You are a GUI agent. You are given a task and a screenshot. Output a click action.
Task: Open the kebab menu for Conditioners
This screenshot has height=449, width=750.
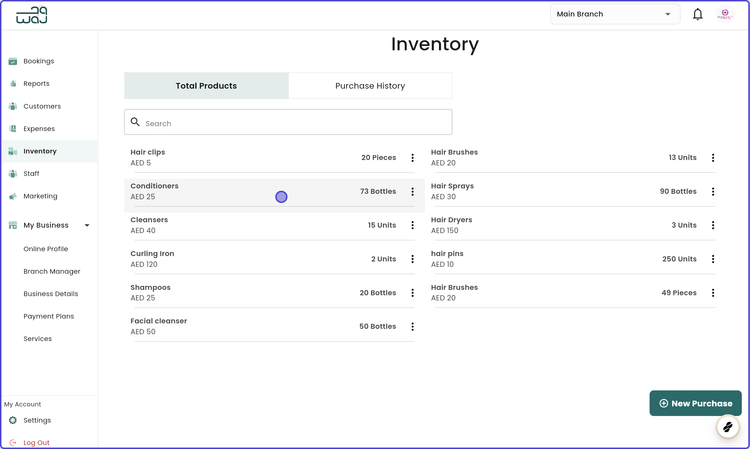tap(412, 192)
